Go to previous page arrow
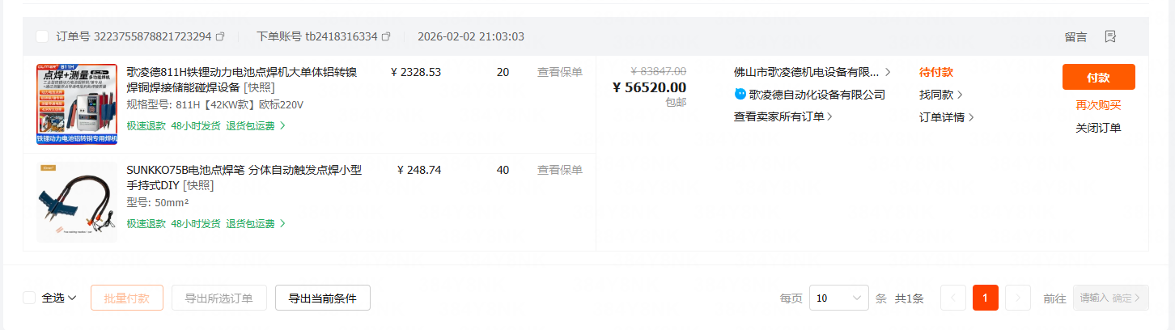Viewport: 1175px width, 330px height. tap(953, 298)
